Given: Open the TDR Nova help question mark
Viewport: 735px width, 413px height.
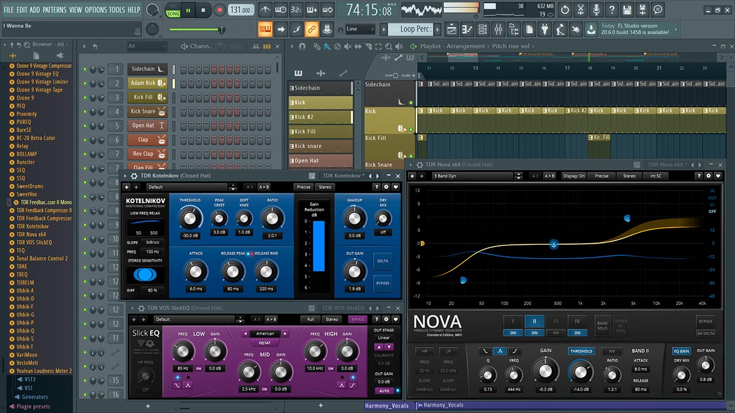Looking at the screenshot, I should tap(699, 176).
